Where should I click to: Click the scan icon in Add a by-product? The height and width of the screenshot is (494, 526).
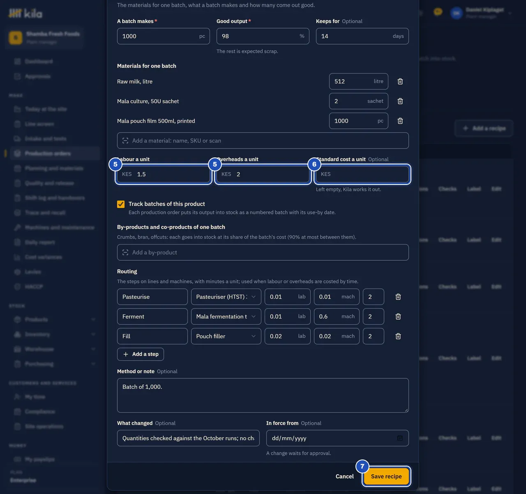(125, 252)
